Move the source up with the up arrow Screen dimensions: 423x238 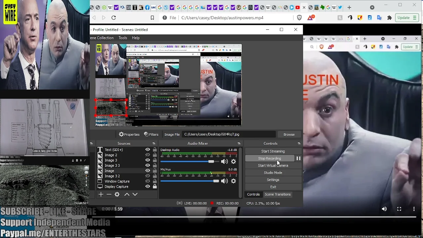[127, 194]
